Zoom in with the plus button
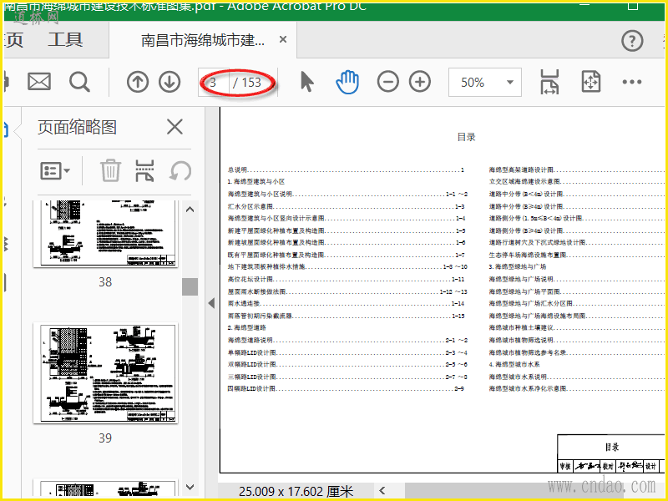Screen dimensions: 668x501 pyautogui.click(x=420, y=82)
